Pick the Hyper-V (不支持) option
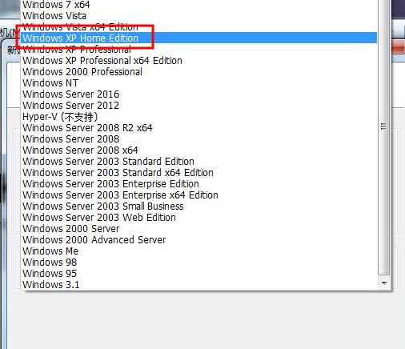The height and width of the screenshot is (349, 405). pos(199,117)
